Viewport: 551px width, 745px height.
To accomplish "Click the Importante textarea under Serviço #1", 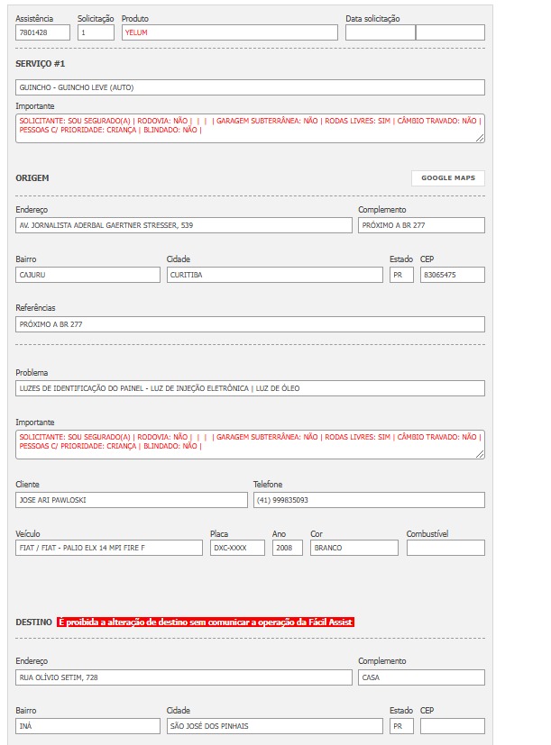I will [x=251, y=128].
